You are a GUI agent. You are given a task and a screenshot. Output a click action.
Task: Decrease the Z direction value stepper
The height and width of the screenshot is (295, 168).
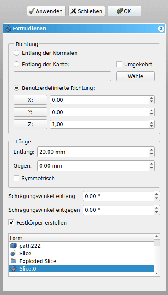(x=152, y=127)
